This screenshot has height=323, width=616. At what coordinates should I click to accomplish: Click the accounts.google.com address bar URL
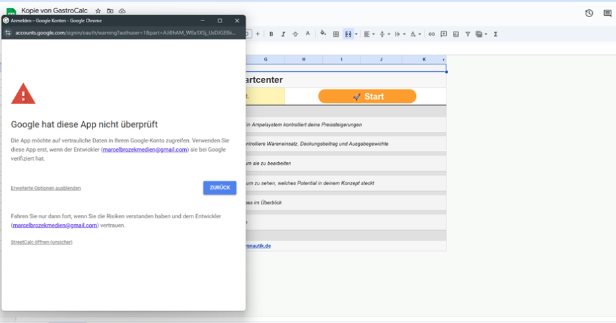pyautogui.click(x=125, y=33)
